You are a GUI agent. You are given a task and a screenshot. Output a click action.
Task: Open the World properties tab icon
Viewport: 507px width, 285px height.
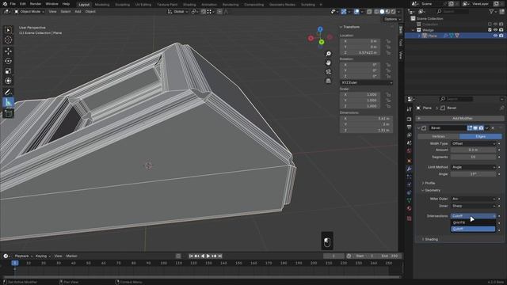tap(409, 151)
